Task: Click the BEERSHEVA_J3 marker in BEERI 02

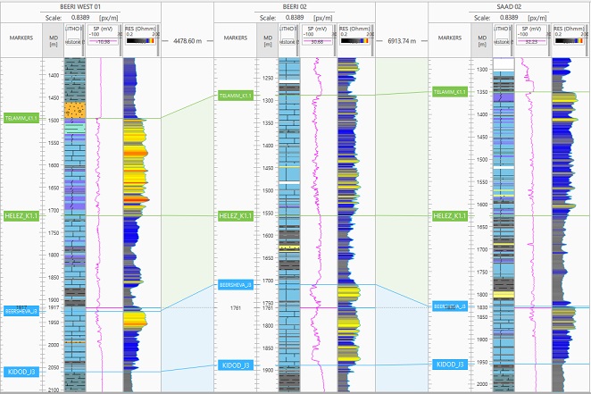Action: (235, 284)
